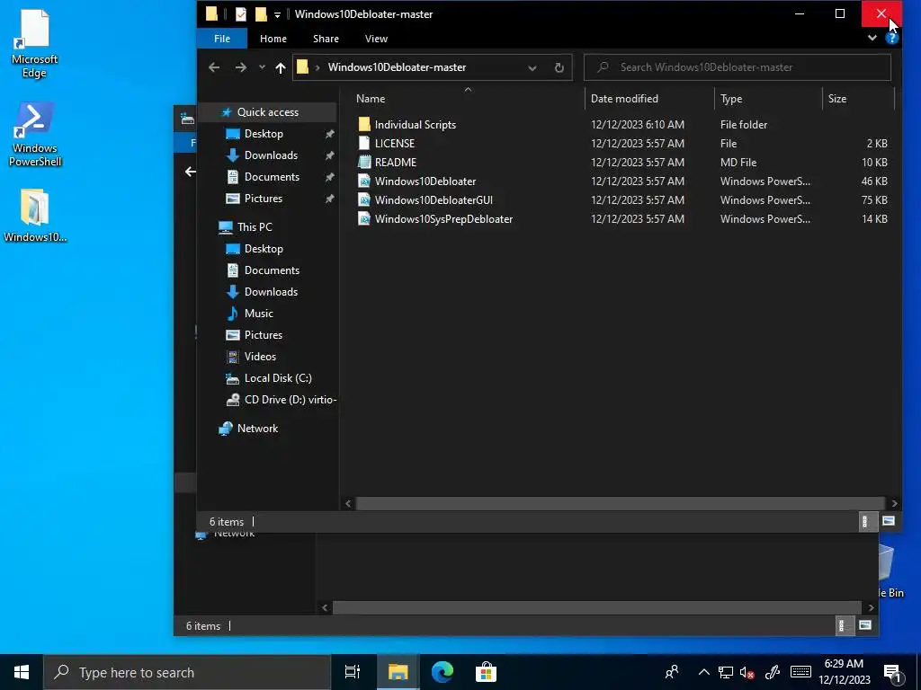Click the Forward navigation arrow
Viewport: 921px width, 690px height.
241,67
